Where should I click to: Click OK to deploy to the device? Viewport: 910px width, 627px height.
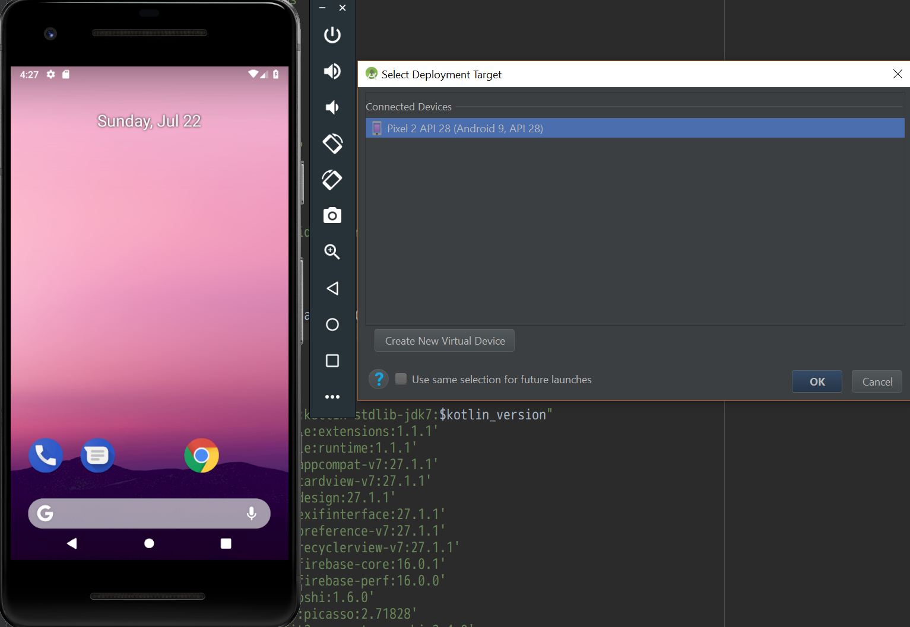[x=817, y=381]
